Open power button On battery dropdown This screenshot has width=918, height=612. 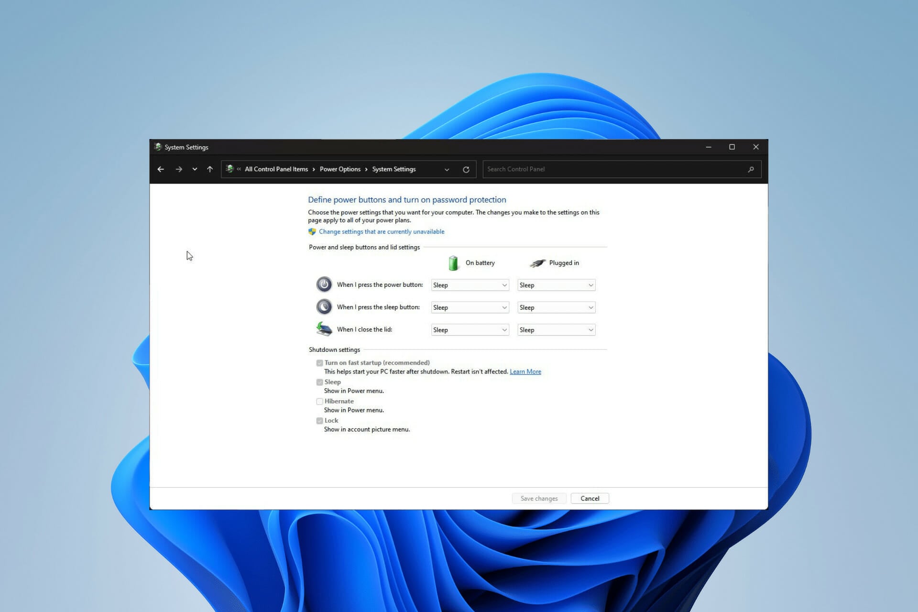(470, 285)
